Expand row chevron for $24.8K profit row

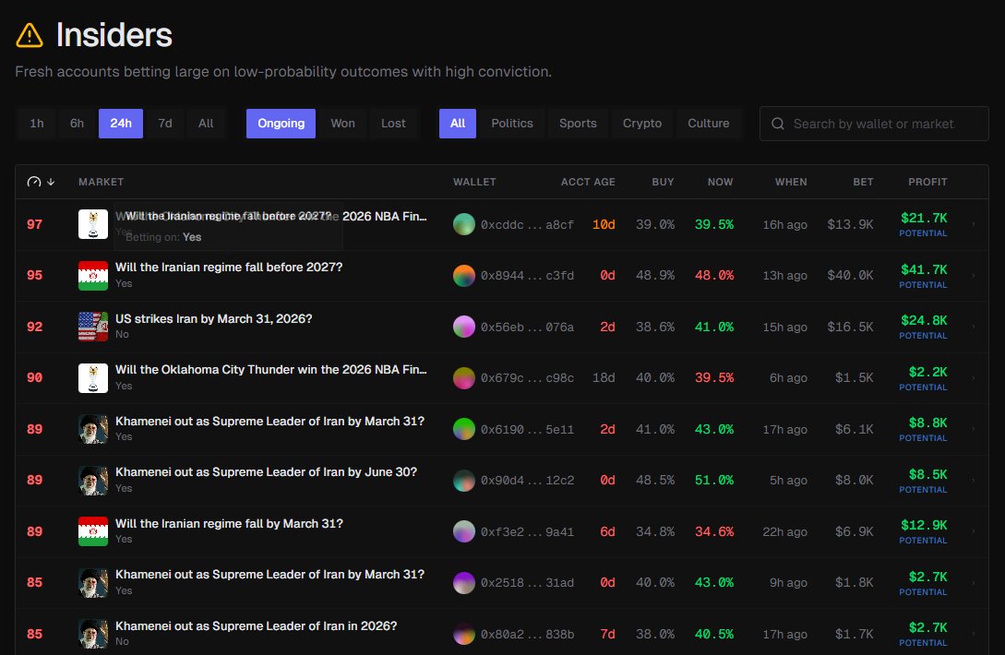974,327
